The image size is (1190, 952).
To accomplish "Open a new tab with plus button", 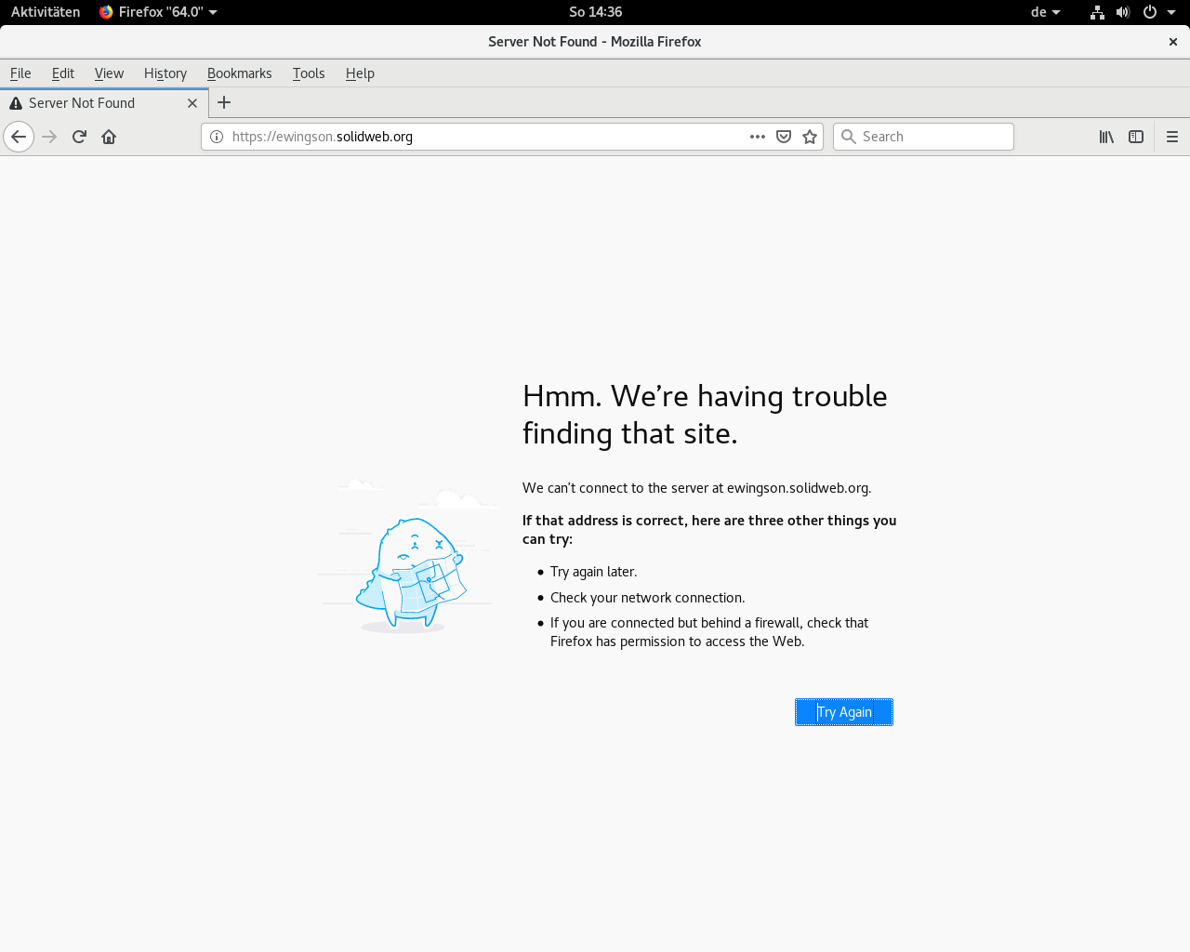I will 224,103.
